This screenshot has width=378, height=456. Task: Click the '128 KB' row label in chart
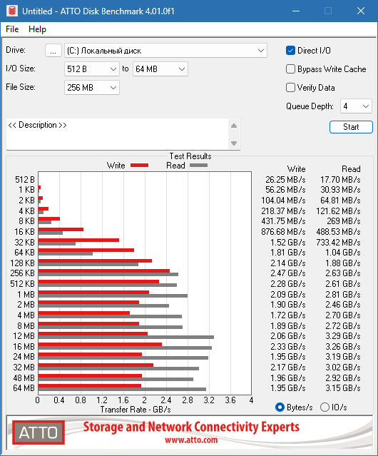point(22,263)
